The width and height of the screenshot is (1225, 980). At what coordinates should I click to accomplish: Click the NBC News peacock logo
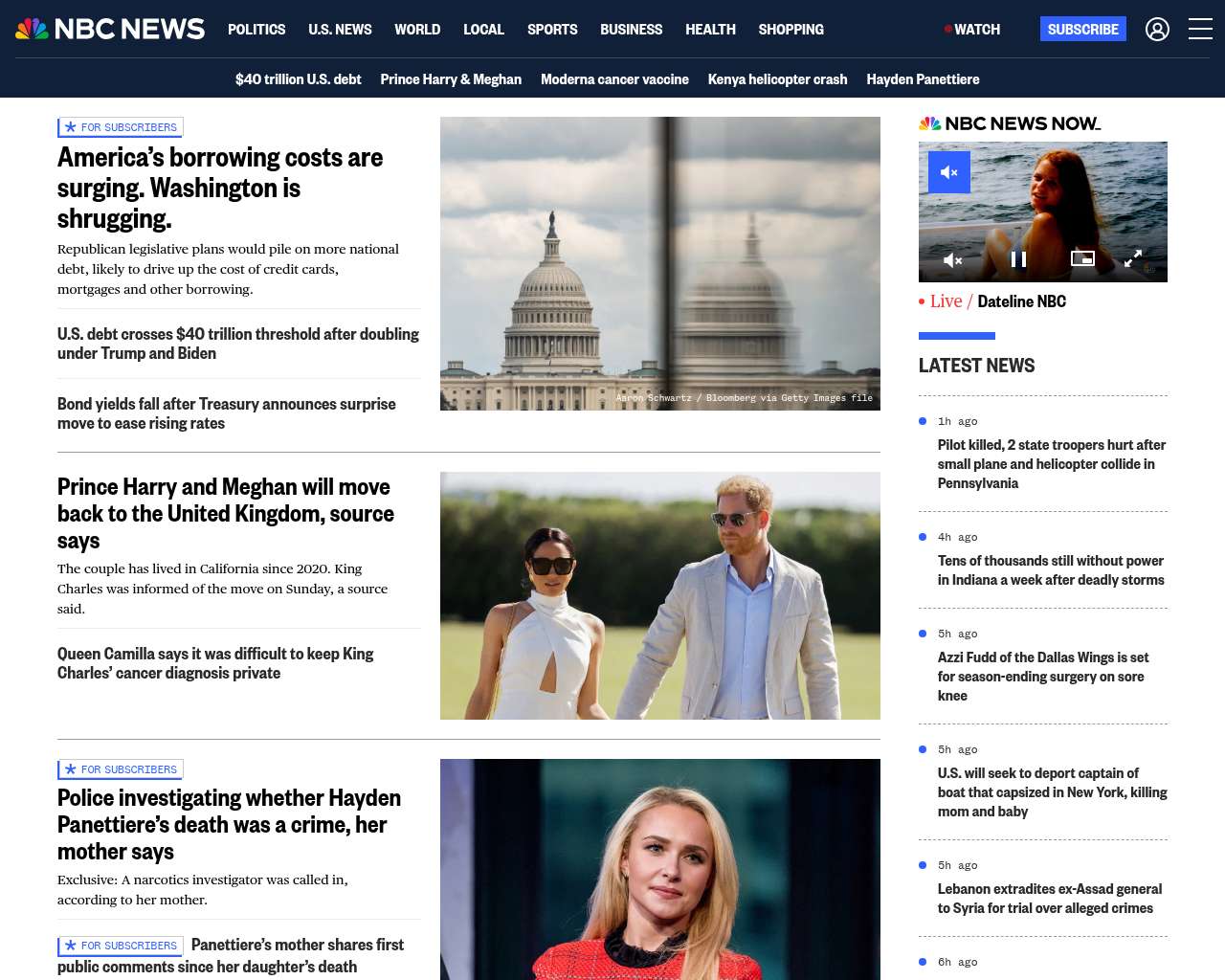[x=110, y=29]
